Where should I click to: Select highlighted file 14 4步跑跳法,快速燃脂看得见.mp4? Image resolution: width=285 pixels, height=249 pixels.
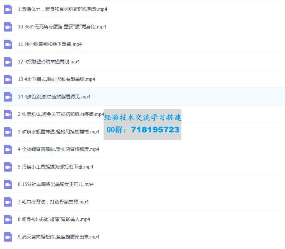tap(54, 96)
